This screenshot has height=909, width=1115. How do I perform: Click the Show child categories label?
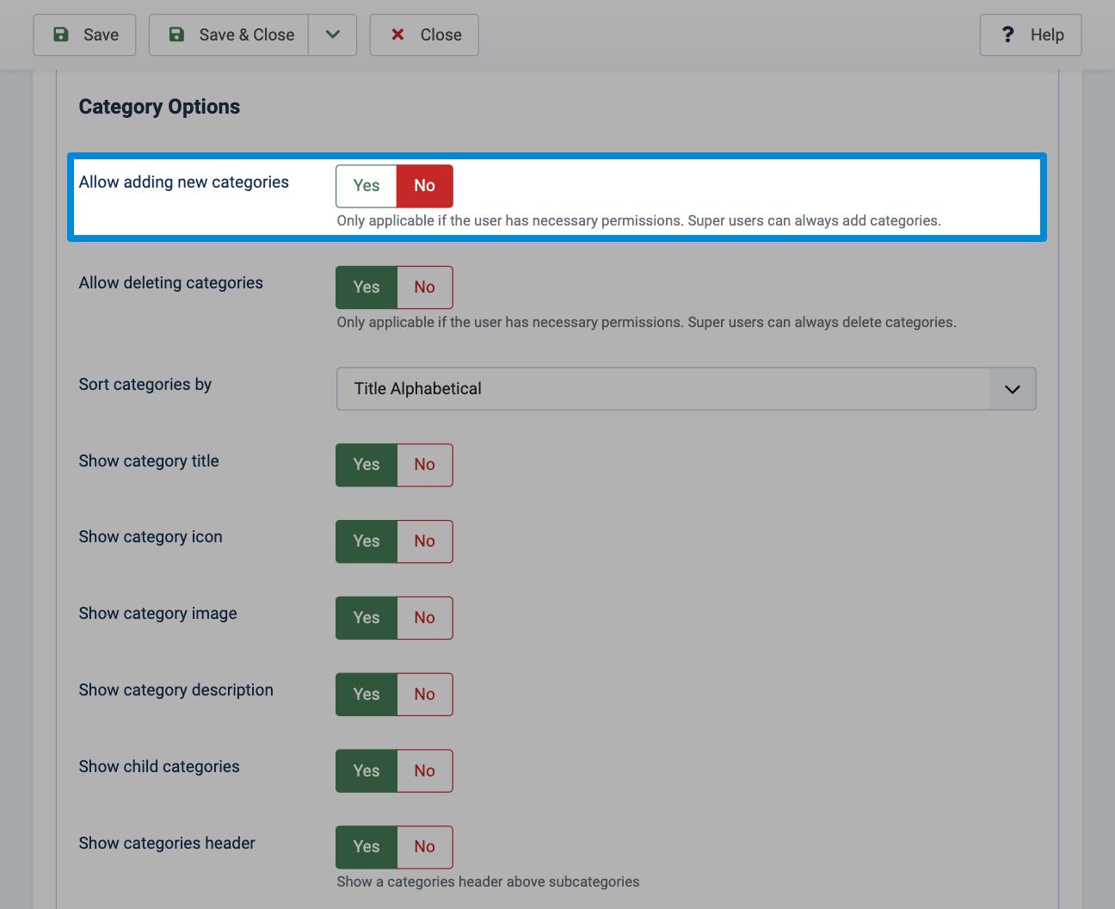pyautogui.click(x=159, y=766)
